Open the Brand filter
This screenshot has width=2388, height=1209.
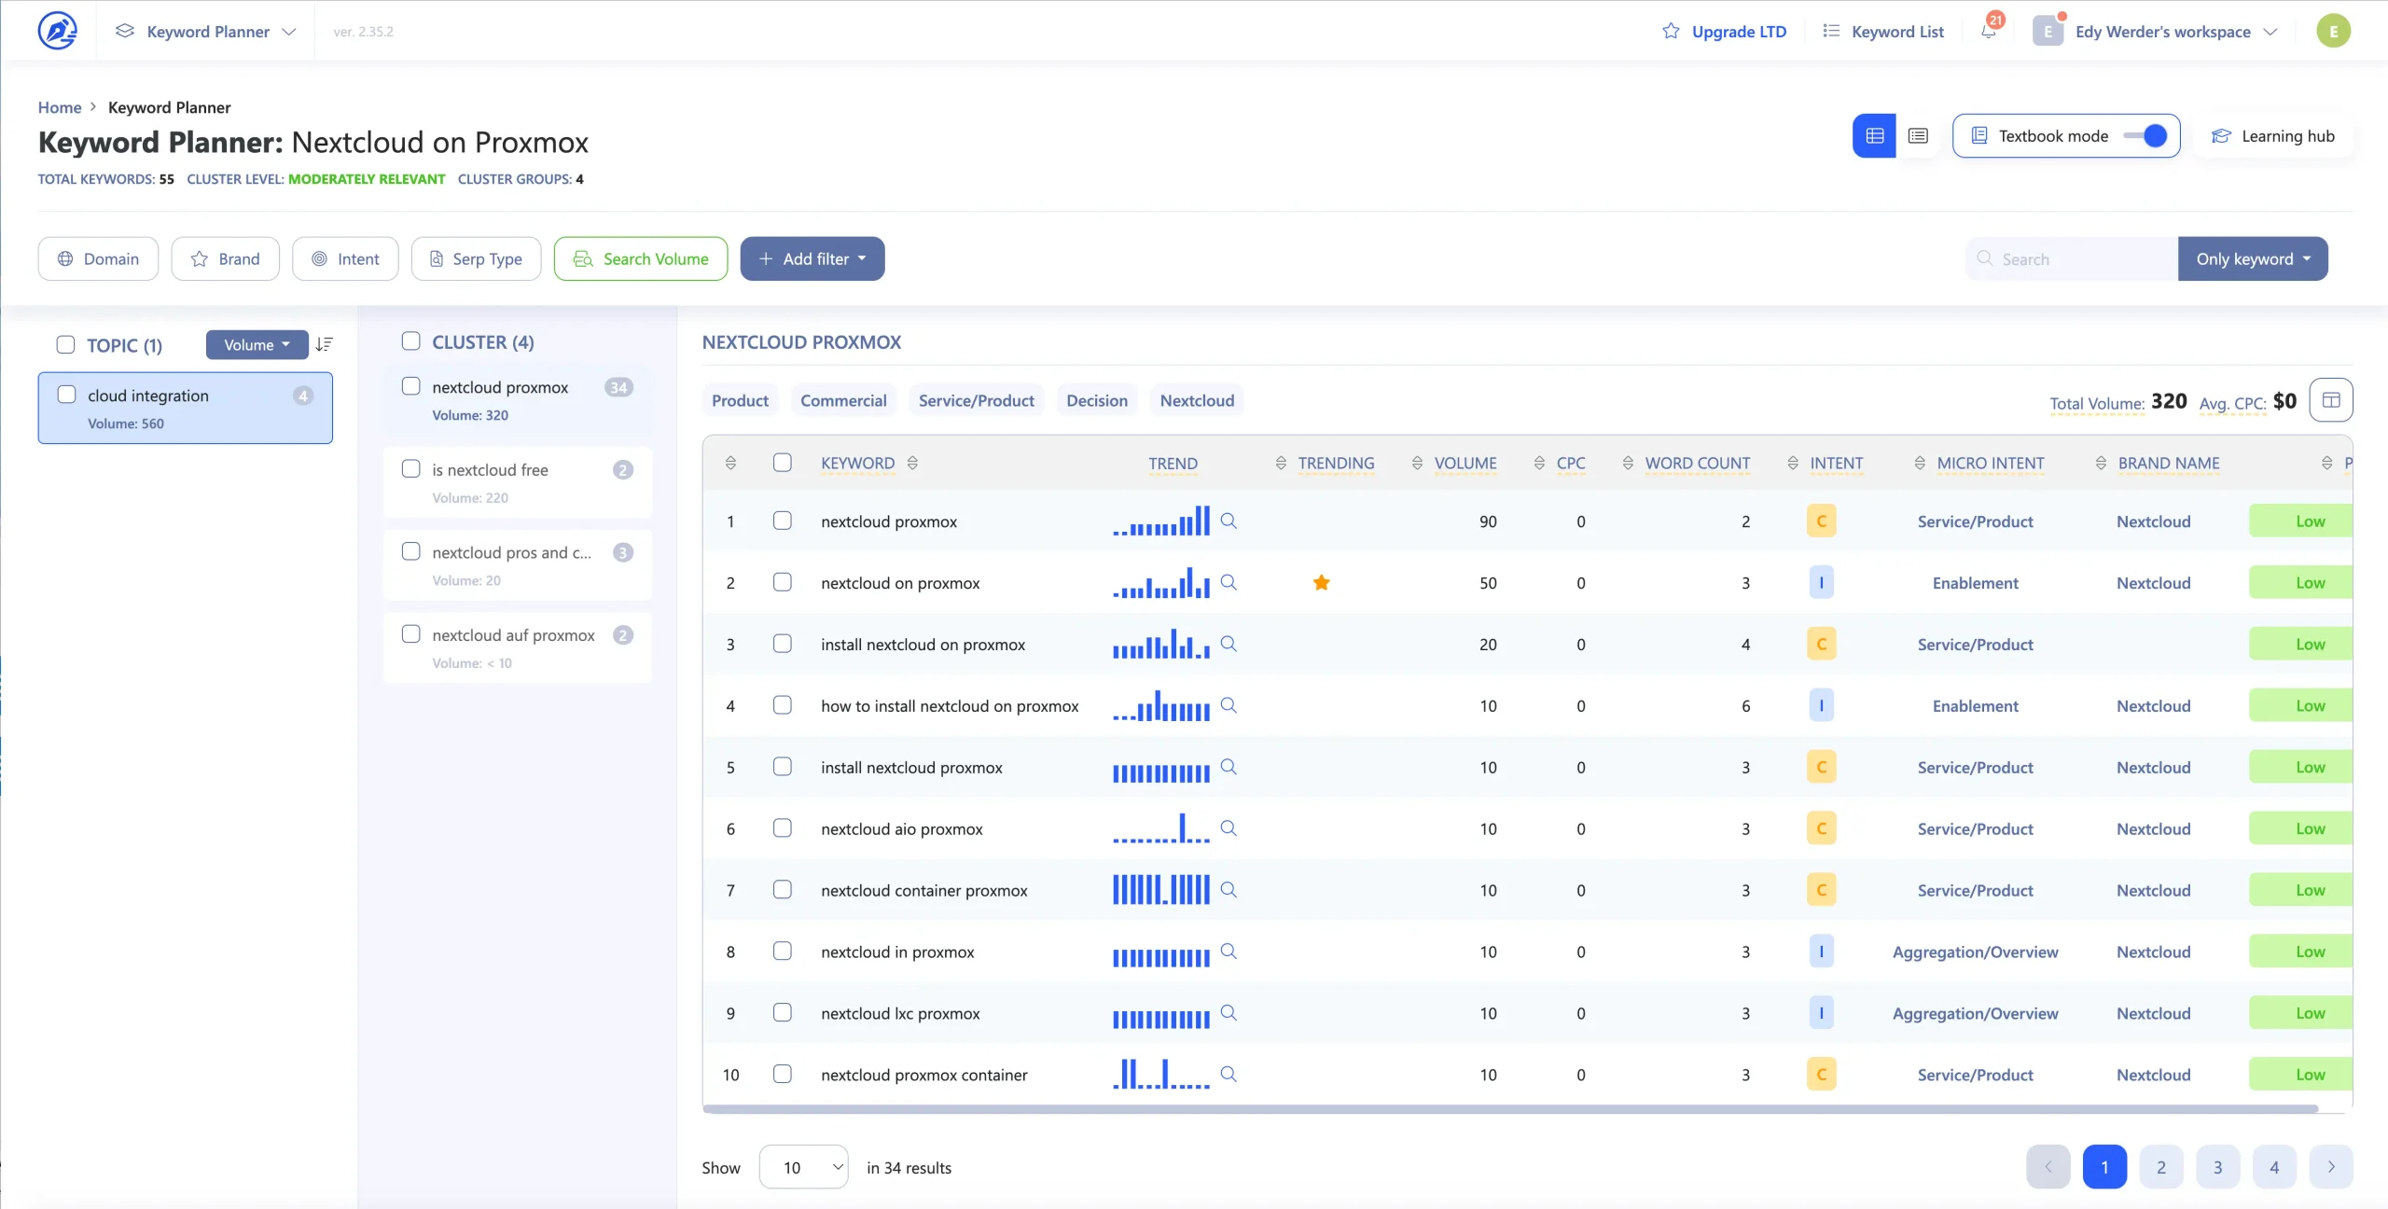[x=225, y=258]
